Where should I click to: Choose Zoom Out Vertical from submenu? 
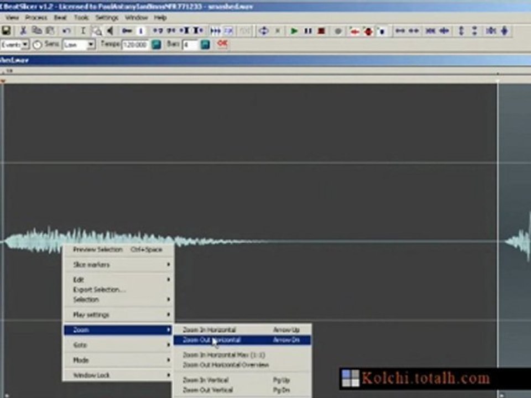(242, 390)
